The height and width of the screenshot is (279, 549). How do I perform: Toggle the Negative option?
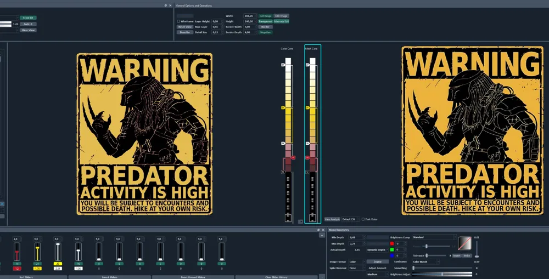(x=265, y=32)
